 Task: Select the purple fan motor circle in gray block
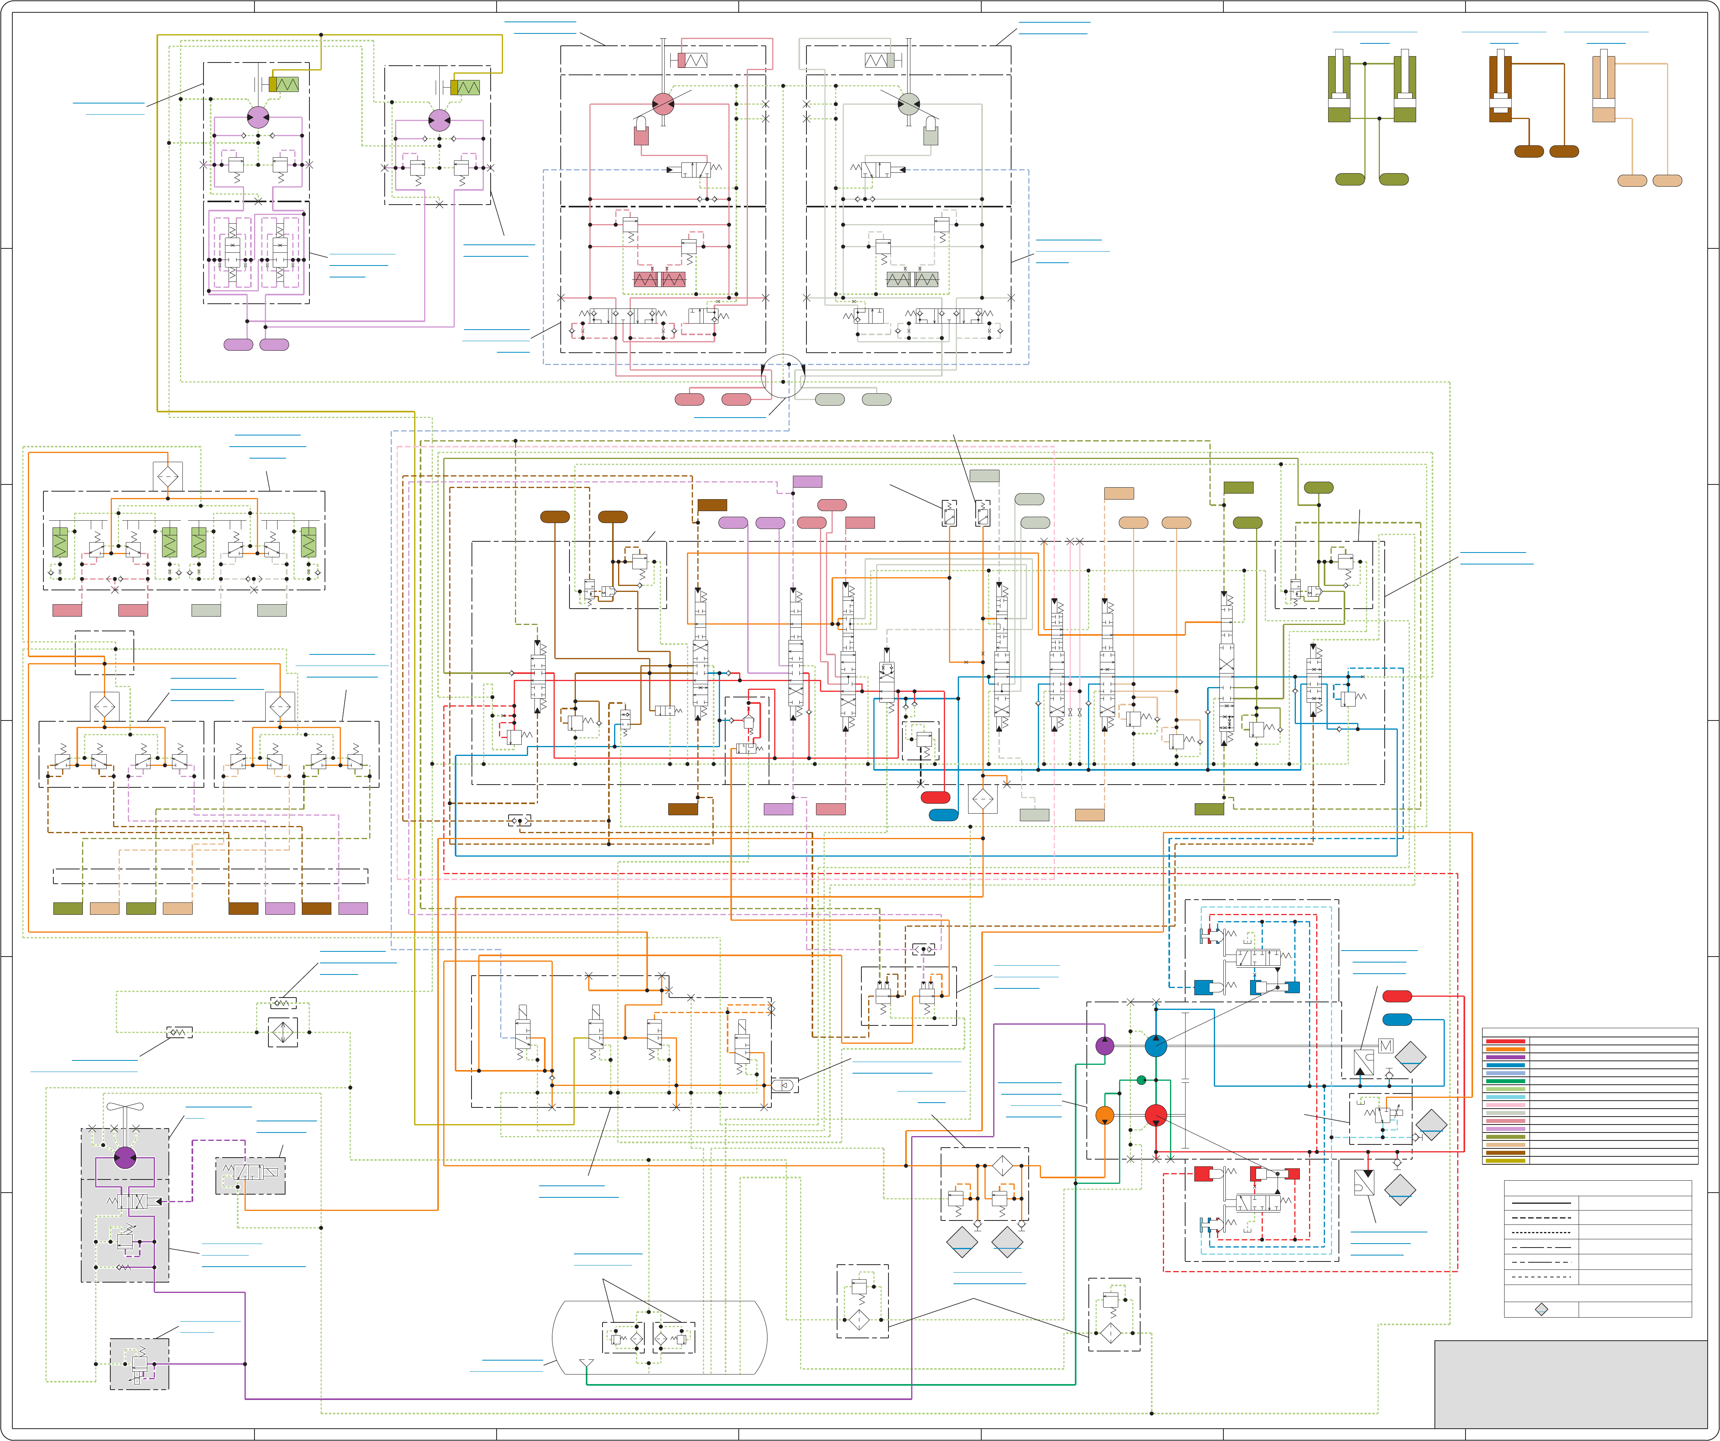point(125,1158)
